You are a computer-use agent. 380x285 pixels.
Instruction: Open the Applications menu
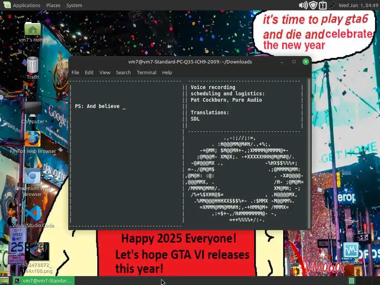[27, 5]
